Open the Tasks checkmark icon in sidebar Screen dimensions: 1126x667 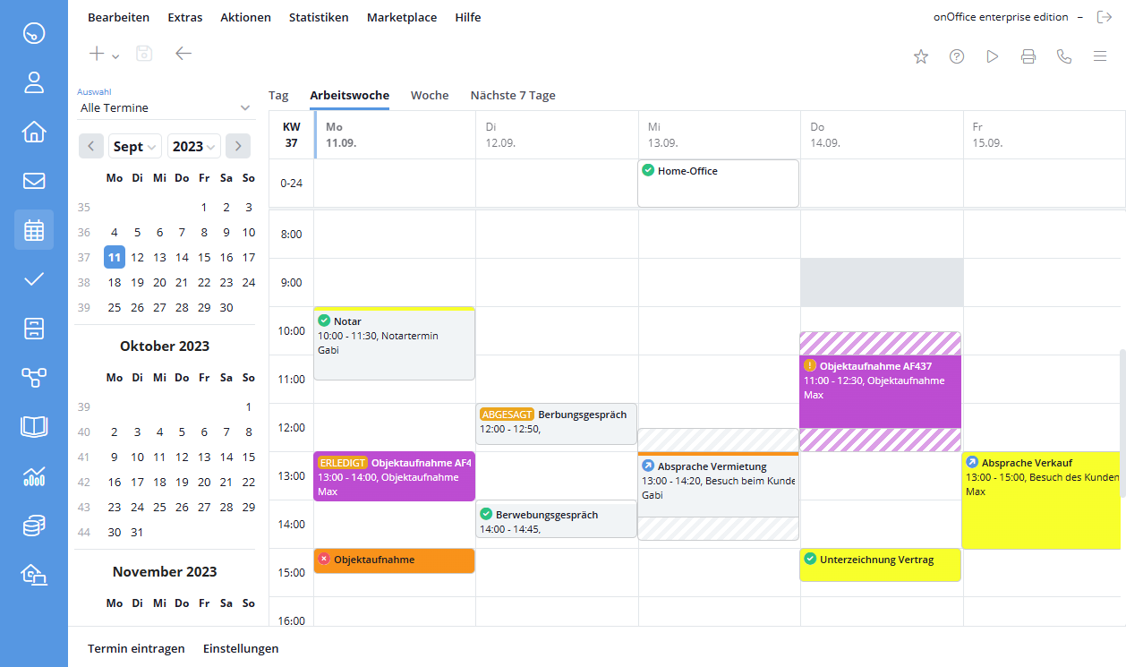coord(34,278)
